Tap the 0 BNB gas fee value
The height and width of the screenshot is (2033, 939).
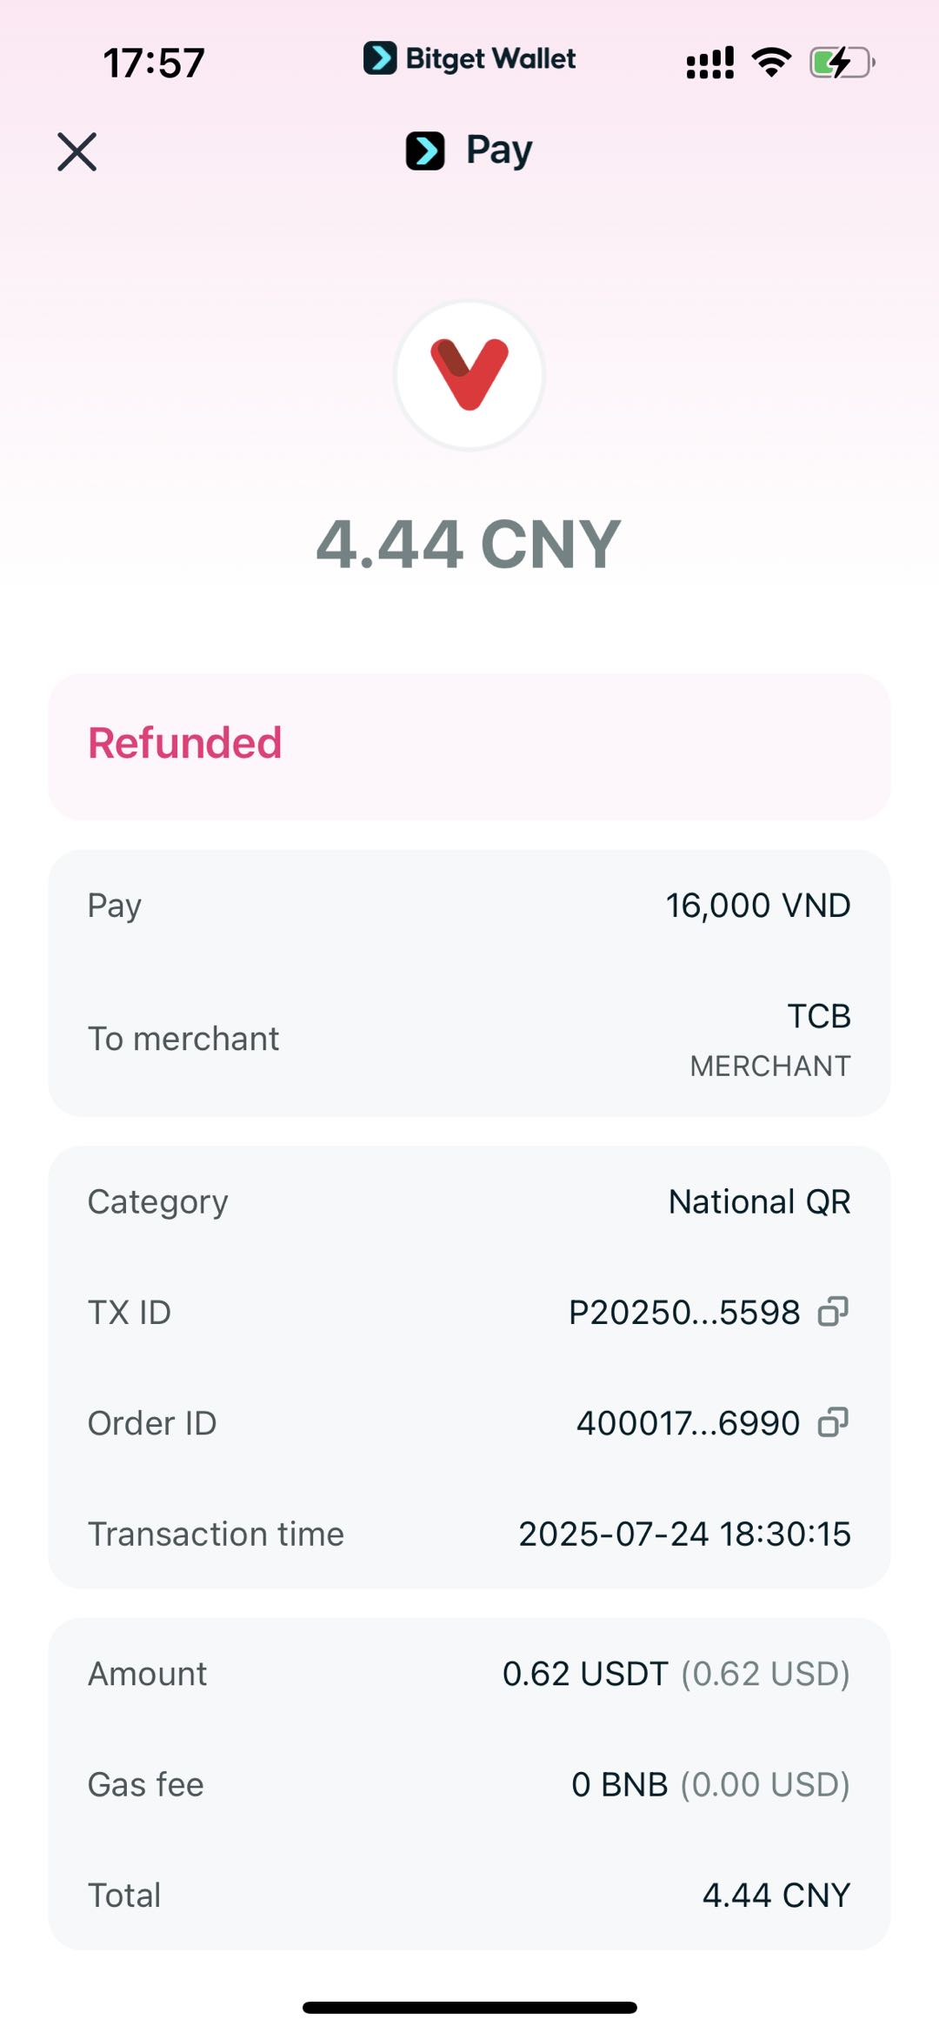pyautogui.click(x=619, y=1784)
